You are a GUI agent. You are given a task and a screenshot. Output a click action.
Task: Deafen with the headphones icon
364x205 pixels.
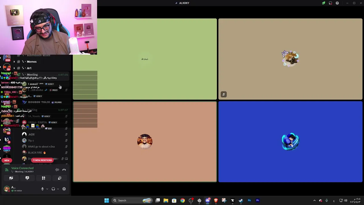point(53,189)
